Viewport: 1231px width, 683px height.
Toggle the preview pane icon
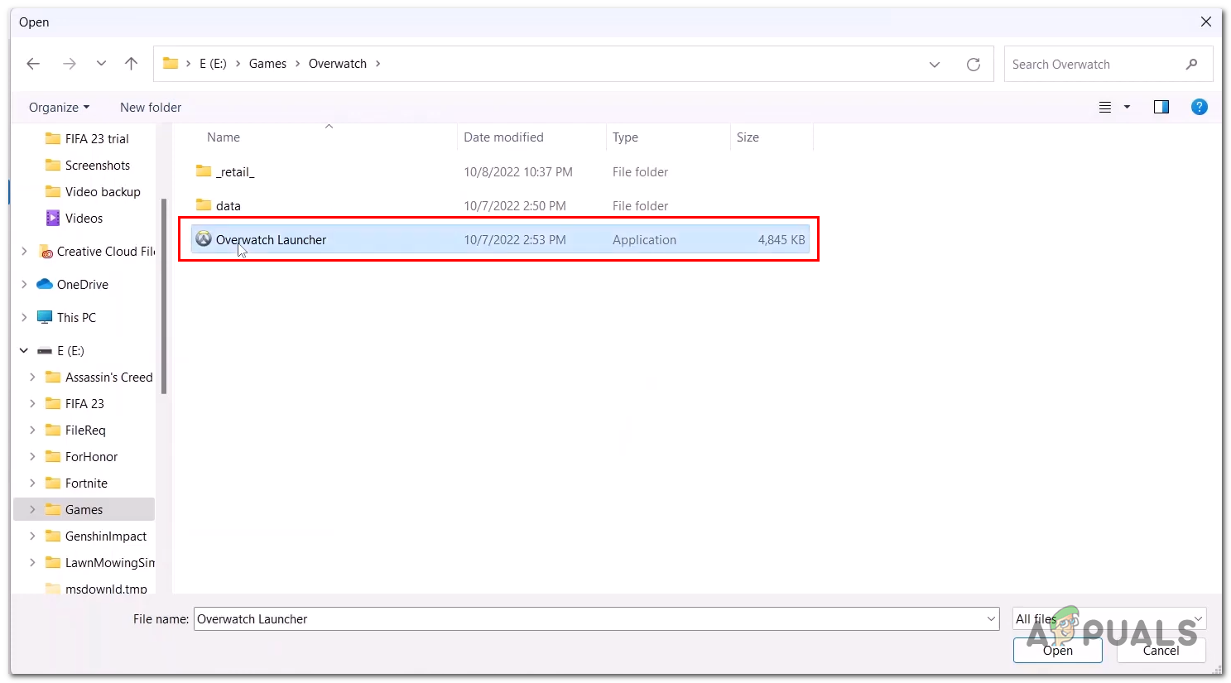click(x=1161, y=107)
